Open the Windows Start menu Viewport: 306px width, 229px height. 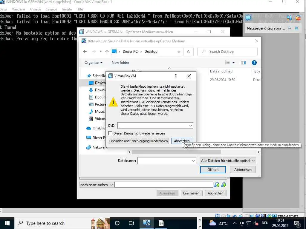click(7, 223)
